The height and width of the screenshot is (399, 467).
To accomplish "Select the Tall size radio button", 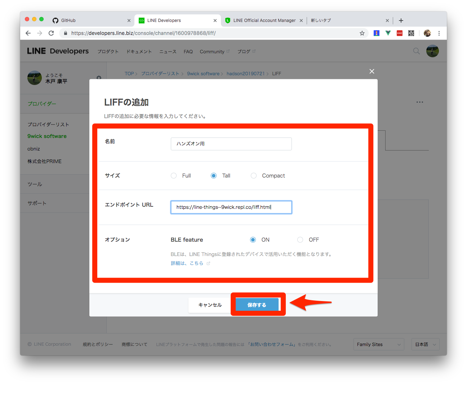I will 214,176.
